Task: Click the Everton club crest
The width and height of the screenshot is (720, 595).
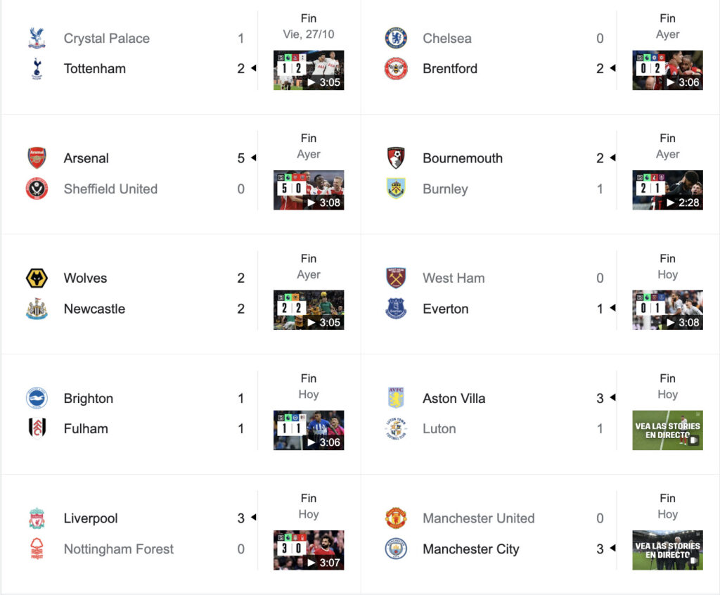Action: click(396, 309)
